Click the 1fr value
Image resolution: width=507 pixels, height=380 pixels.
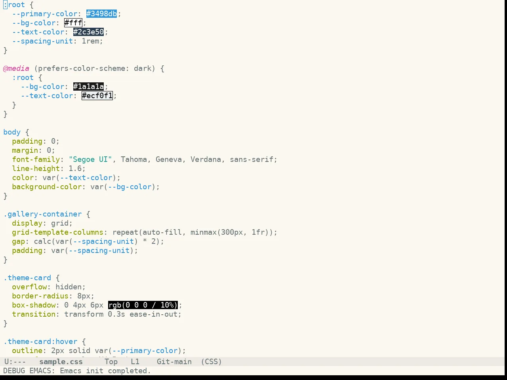(x=258, y=232)
